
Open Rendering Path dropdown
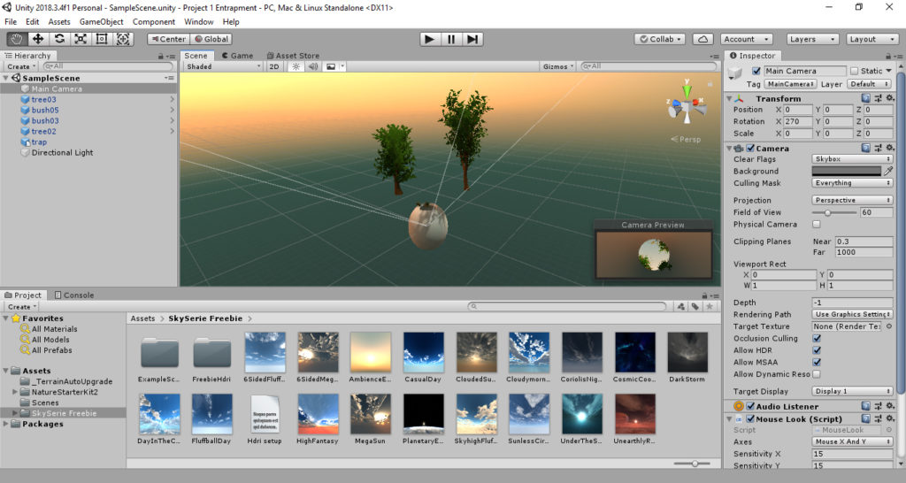coord(852,314)
